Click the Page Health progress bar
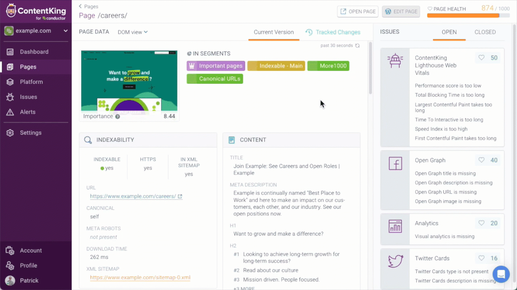Screen dimensions: 517x290 tap(468, 16)
